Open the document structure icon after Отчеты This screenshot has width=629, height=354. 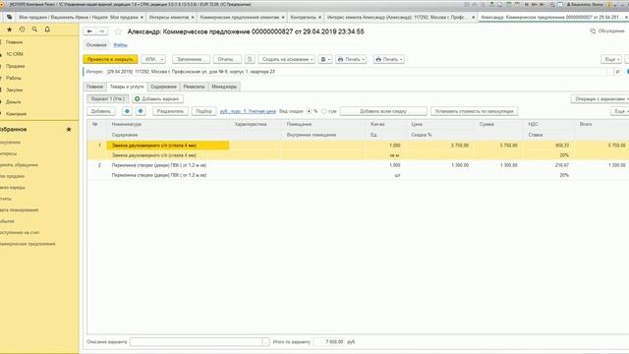(250, 59)
